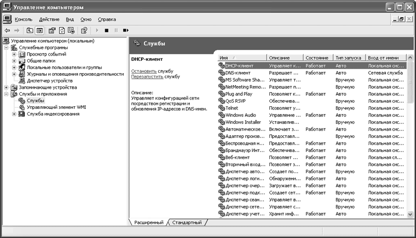Open the Вид menu
This screenshot has width=416, height=238.
tap(70, 19)
